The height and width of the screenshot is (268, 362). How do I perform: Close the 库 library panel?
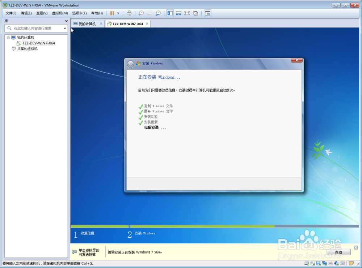pyautogui.click(x=67, y=21)
